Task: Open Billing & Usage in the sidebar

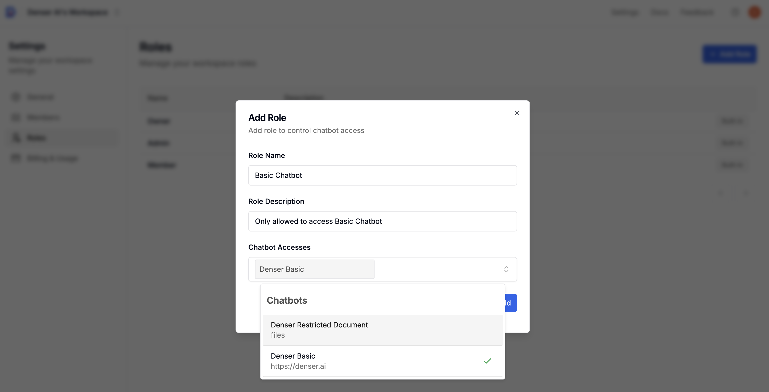Action: point(52,158)
